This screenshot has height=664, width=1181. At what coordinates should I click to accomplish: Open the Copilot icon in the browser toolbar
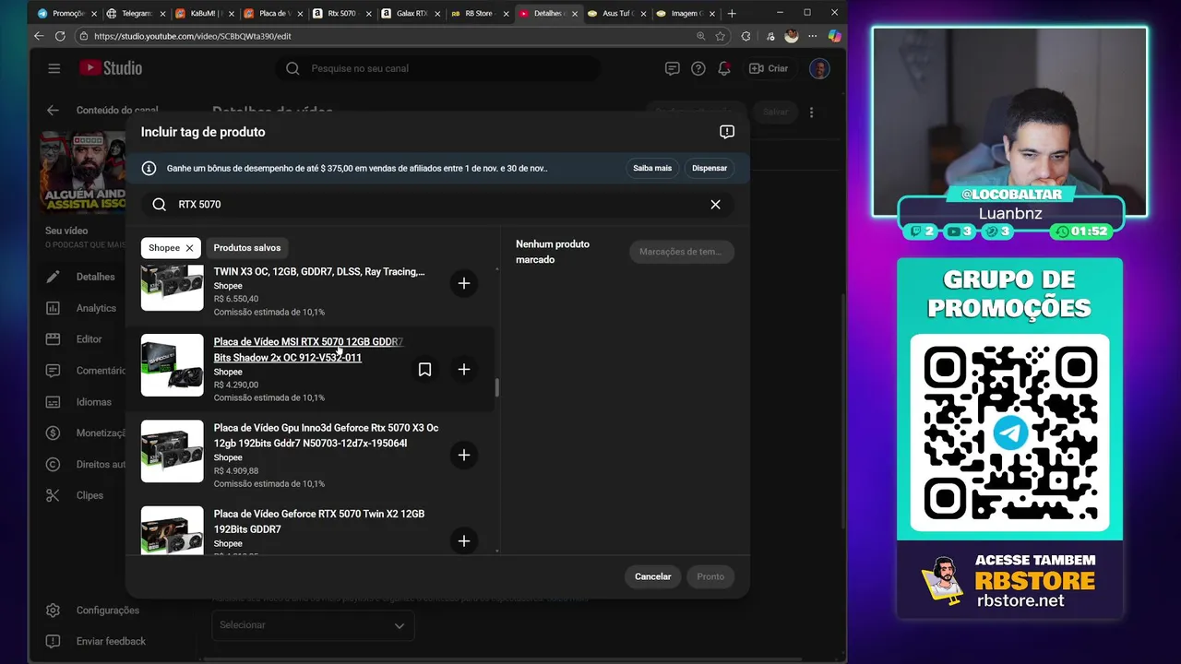pyautogui.click(x=834, y=36)
